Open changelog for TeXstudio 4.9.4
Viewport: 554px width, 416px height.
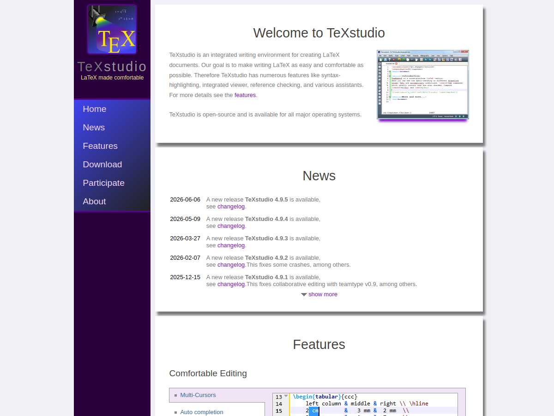click(231, 226)
